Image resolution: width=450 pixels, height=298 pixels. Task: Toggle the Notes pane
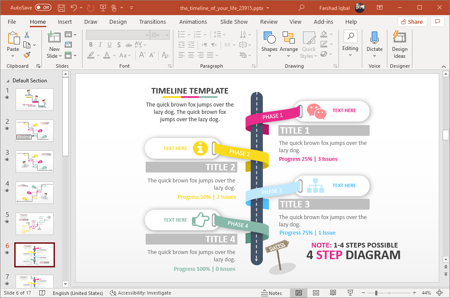click(x=271, y=293)
